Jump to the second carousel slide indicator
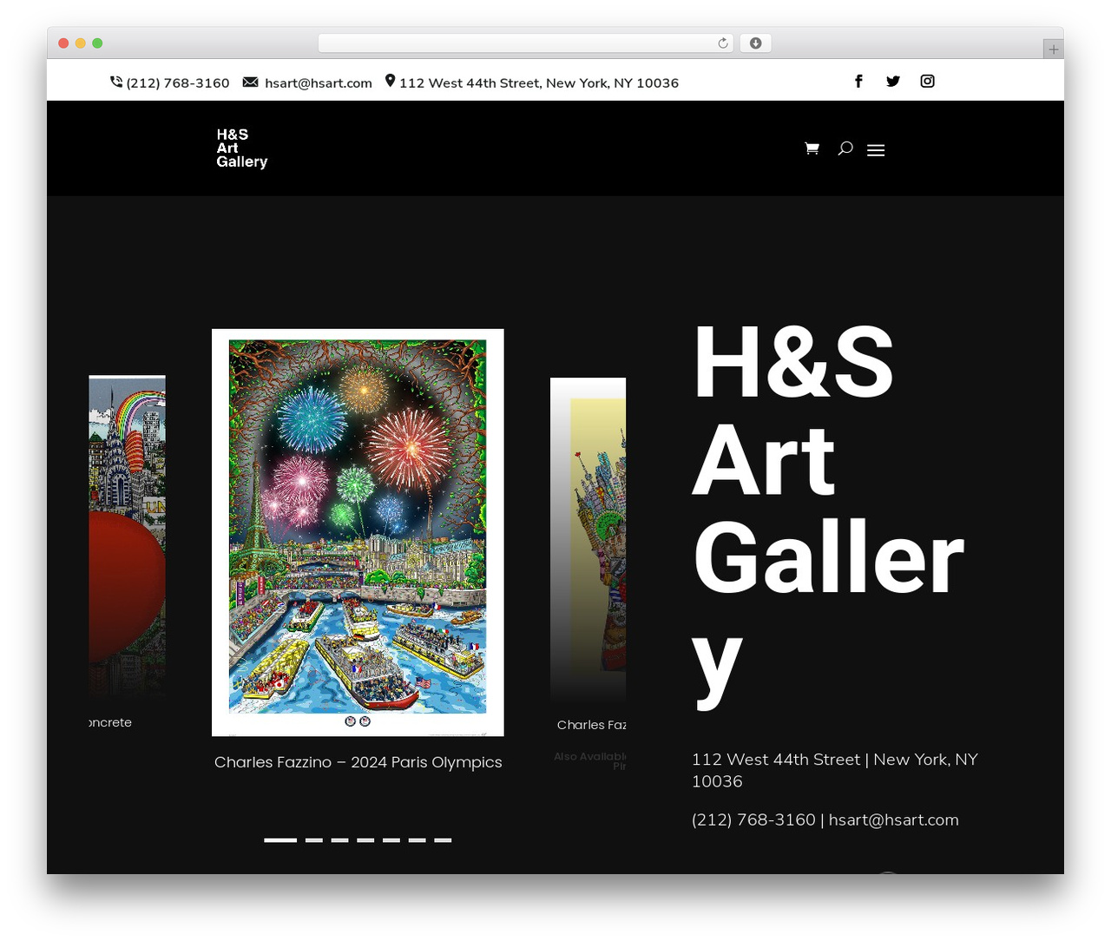The image size is (1111, 941). point(314,840)
